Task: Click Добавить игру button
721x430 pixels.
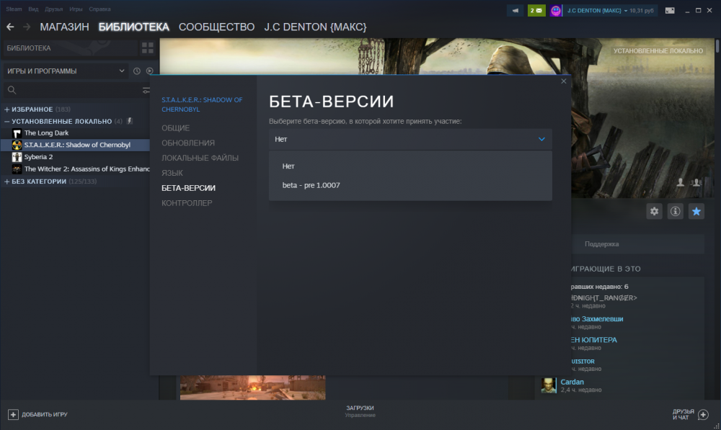Action: point(38,414)
